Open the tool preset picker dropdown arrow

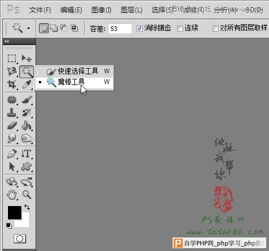coord(28,28)
